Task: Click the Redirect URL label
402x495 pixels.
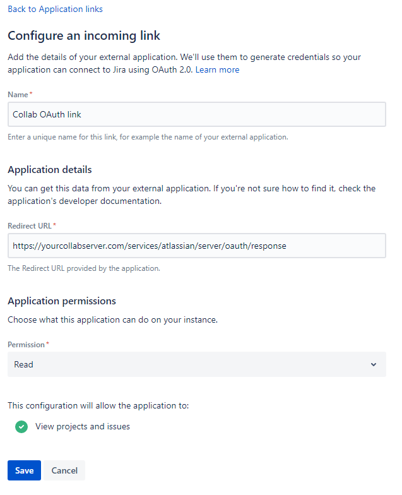Action: pos(30,225)
